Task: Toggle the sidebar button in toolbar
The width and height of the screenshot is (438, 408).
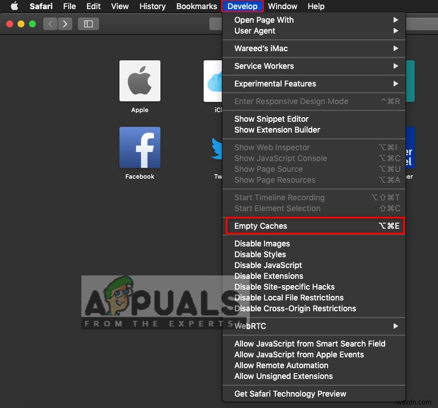Action: pyautogui.click(x=88, y=24)
